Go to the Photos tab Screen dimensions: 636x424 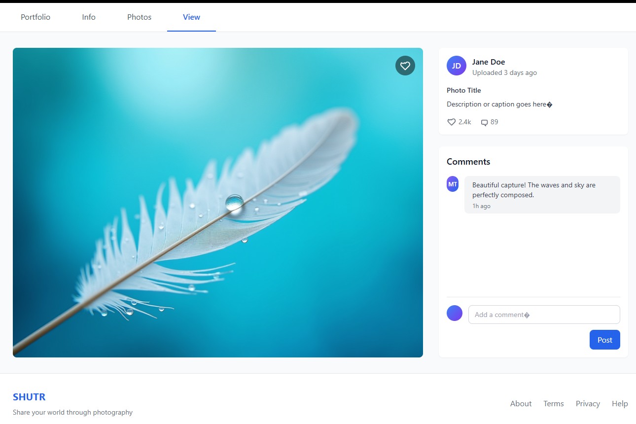tap(140, 17)
